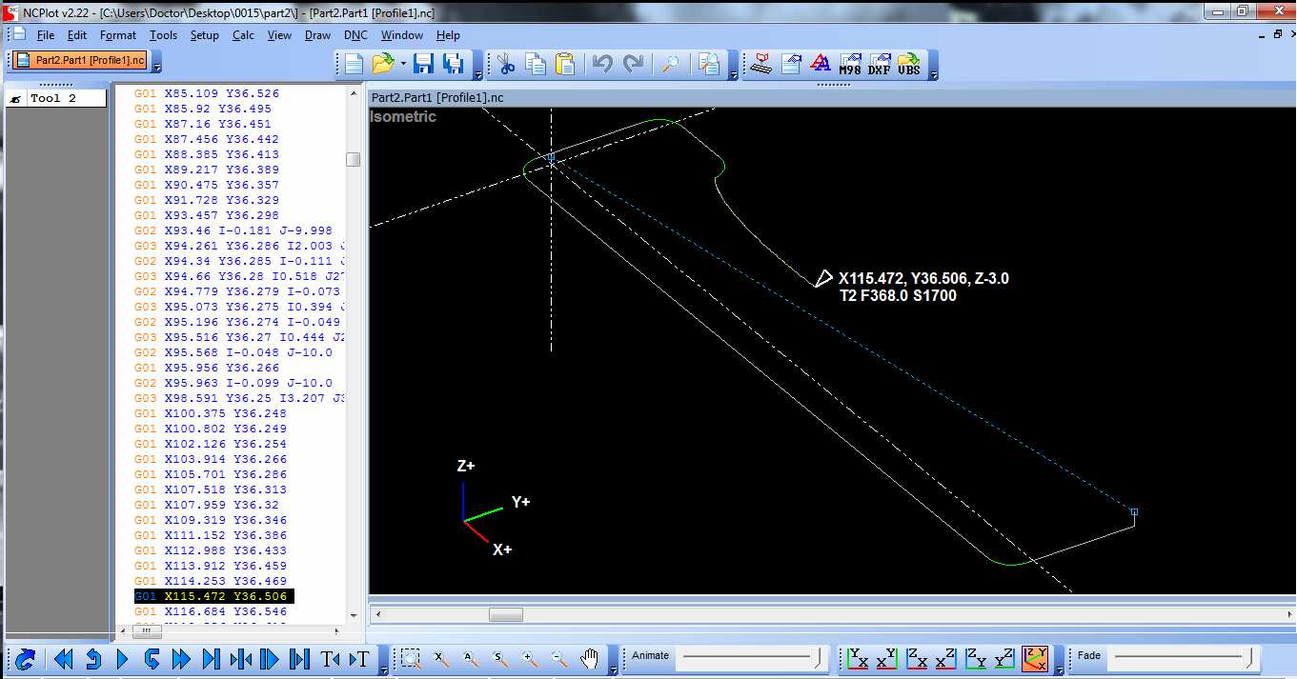Click the Replot curved arrow icon

point(26,659)
